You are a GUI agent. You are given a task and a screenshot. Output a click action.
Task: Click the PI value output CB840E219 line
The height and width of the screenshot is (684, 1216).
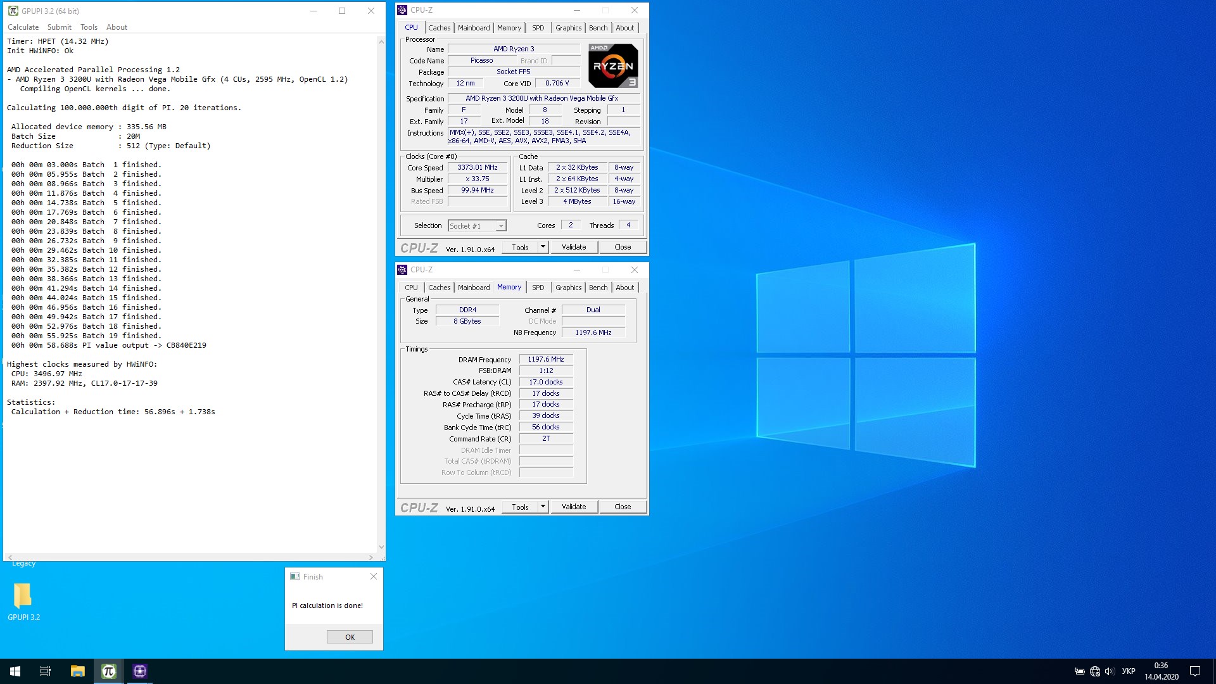108,346
